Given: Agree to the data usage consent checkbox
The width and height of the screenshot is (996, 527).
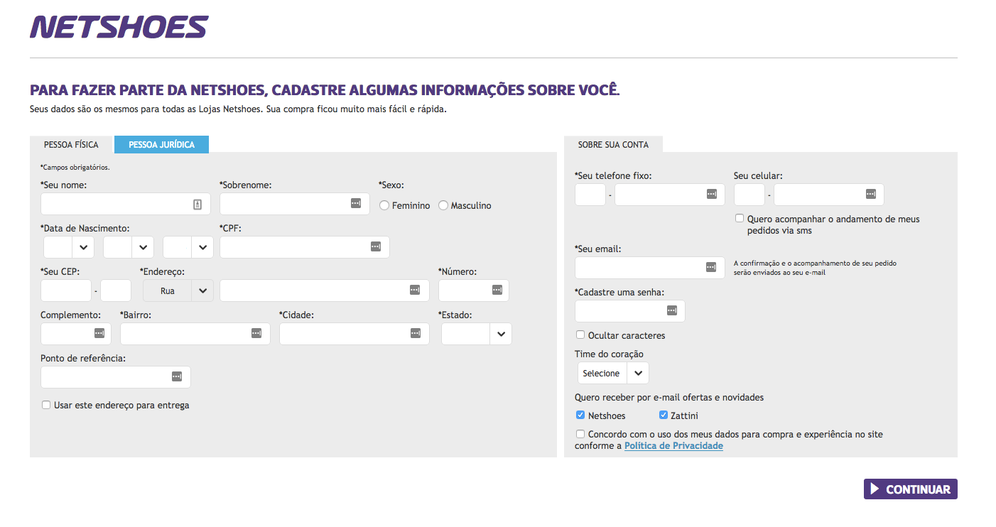Looking at the screenshot, I should tap(580, 433).
